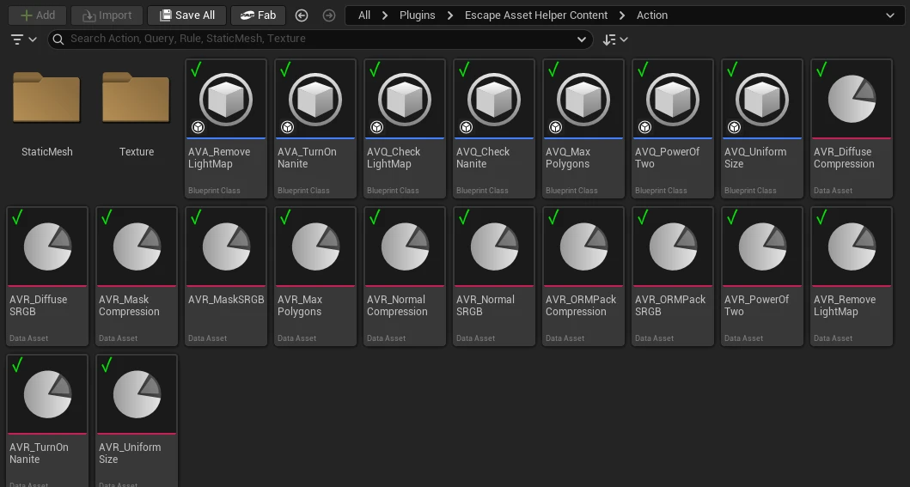Expand chevron after Escape Asset Helper Content
The image size is (910, 487).
click(622, 15)
